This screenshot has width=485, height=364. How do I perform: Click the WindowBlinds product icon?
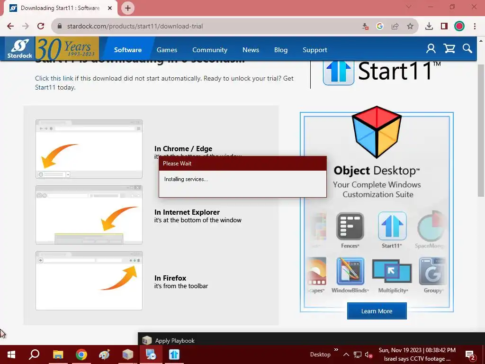point(350,271)
